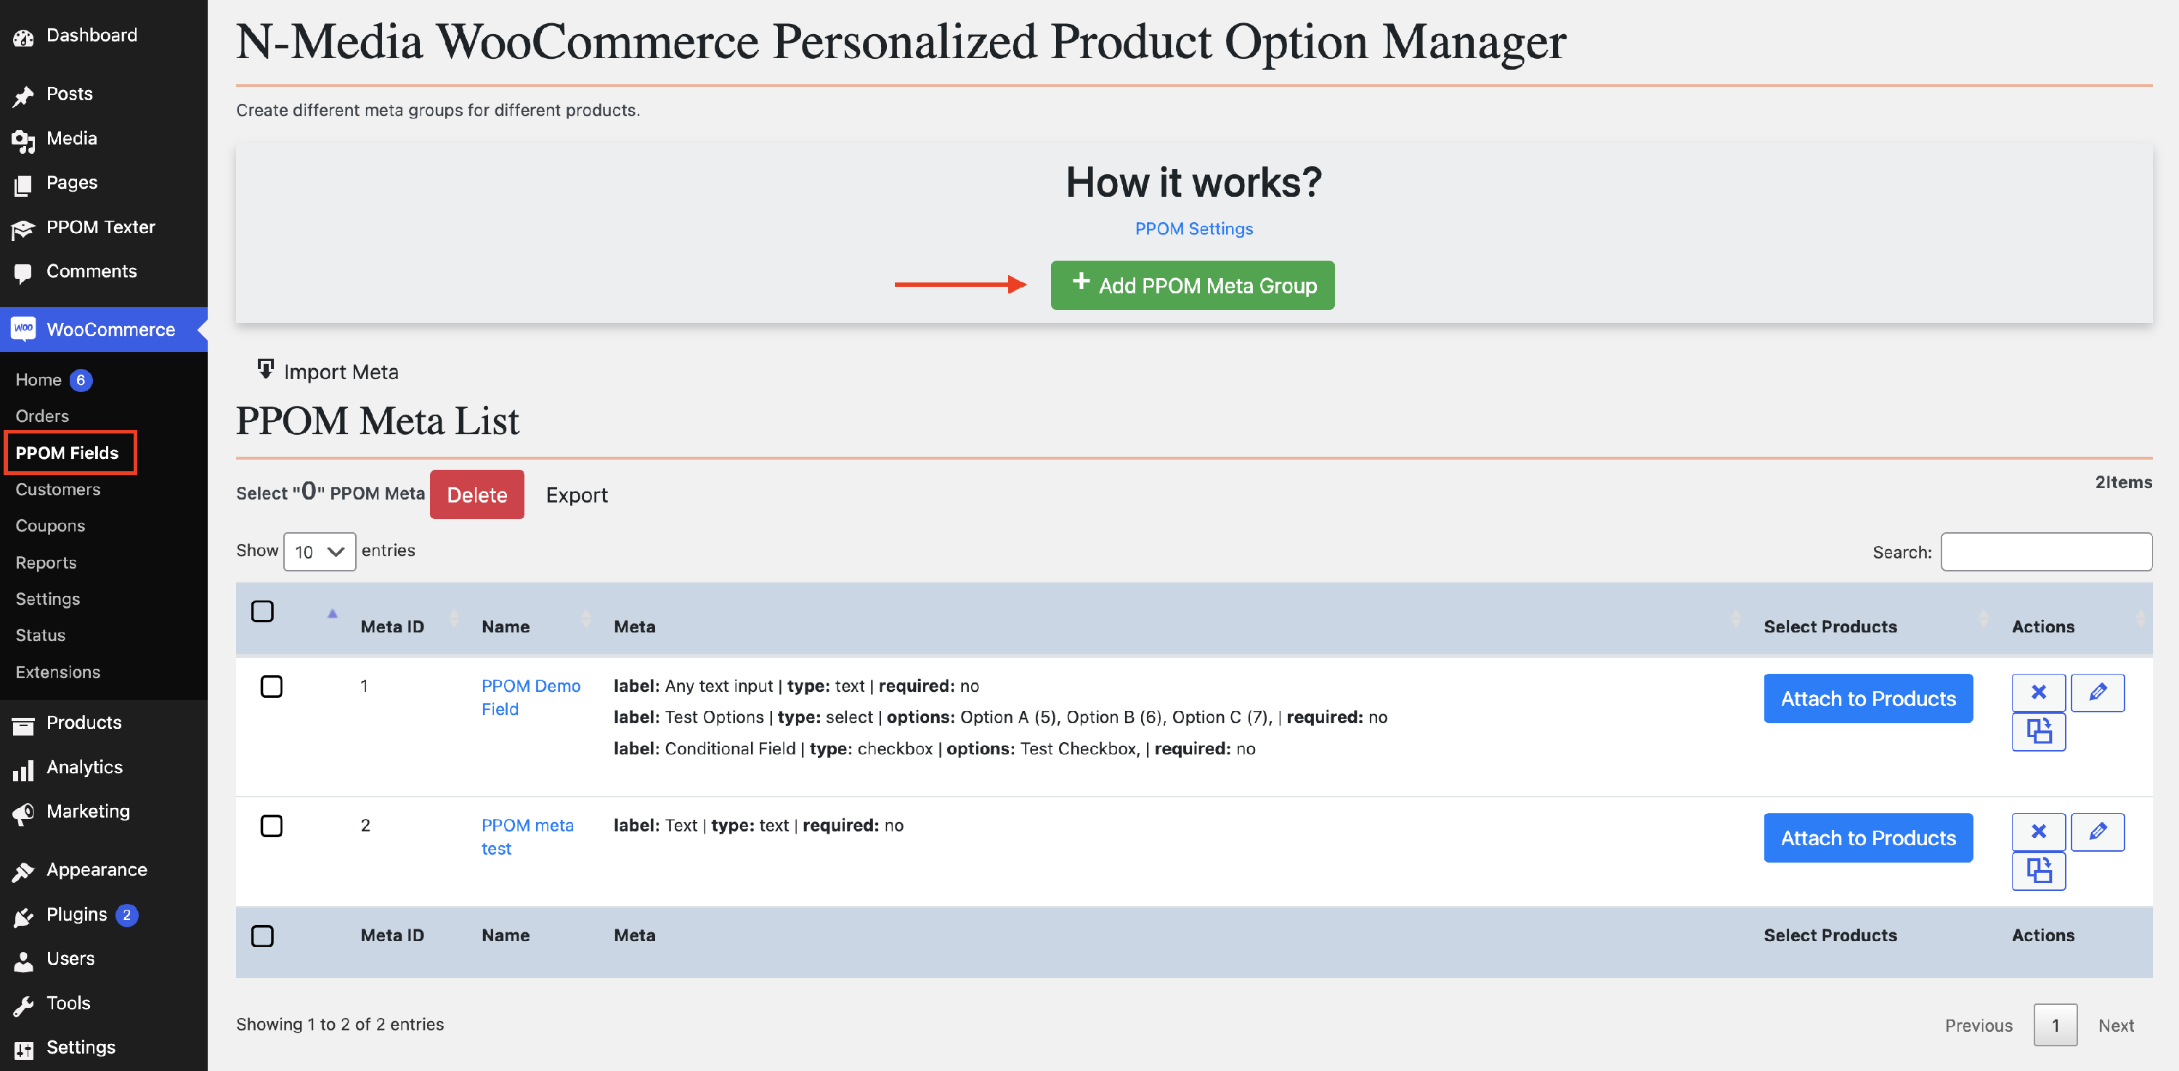
Task: Open the Reports submenu item
Action: coord(46,563)
